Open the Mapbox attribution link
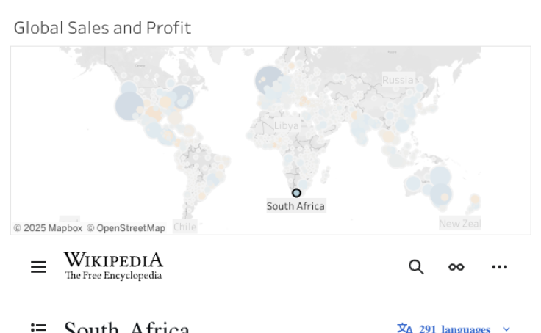 pyautogui.click(x=48, y=228)
